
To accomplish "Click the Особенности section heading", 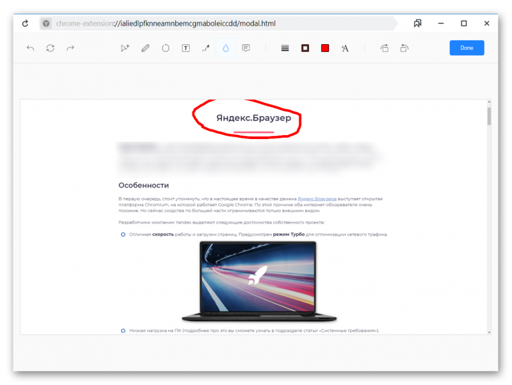I will pyautogui.click(x=143, y=185).
